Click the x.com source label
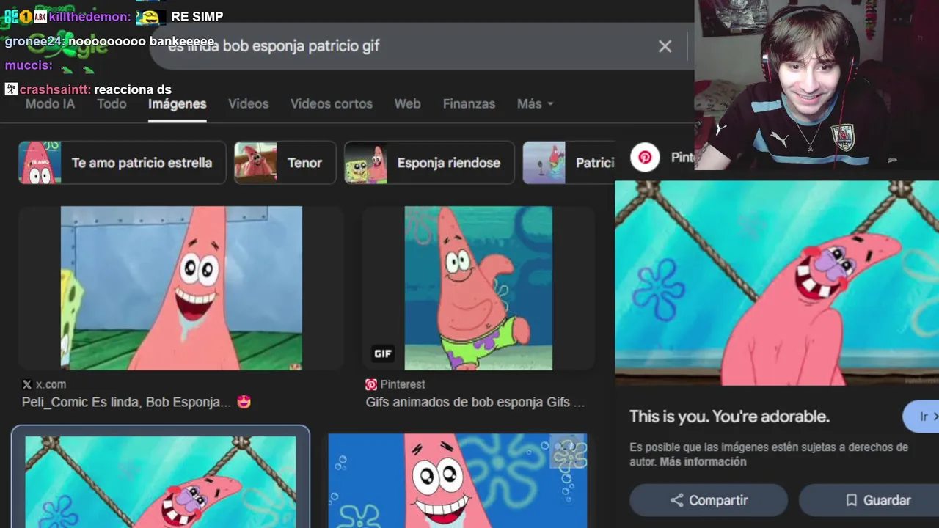This screenshot has width=939, height=528. click(51, 384)
